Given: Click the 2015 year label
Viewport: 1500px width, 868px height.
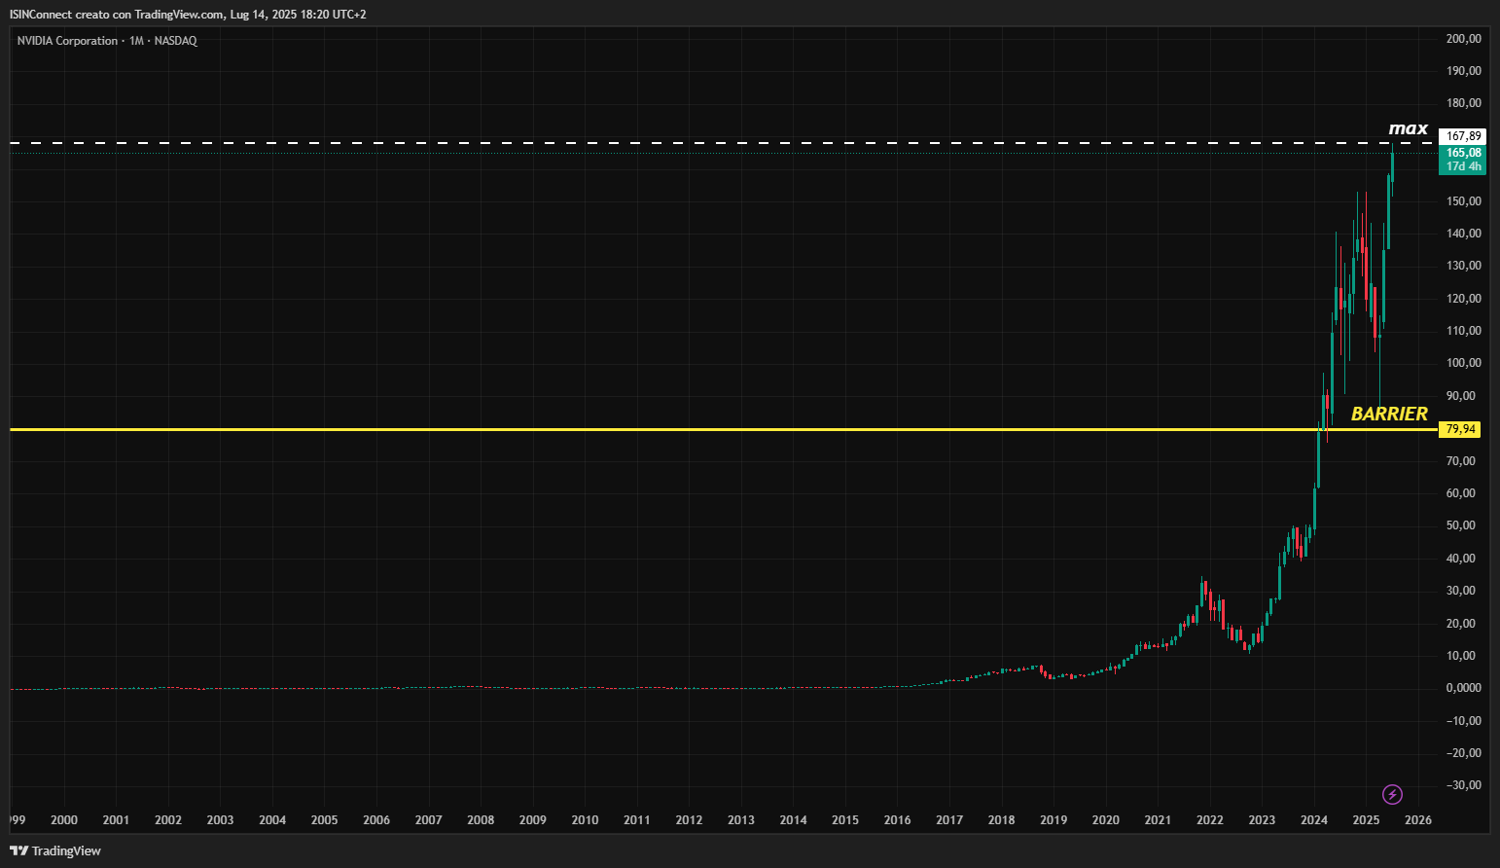Looking at the screenshot, I should pos(845,820).
